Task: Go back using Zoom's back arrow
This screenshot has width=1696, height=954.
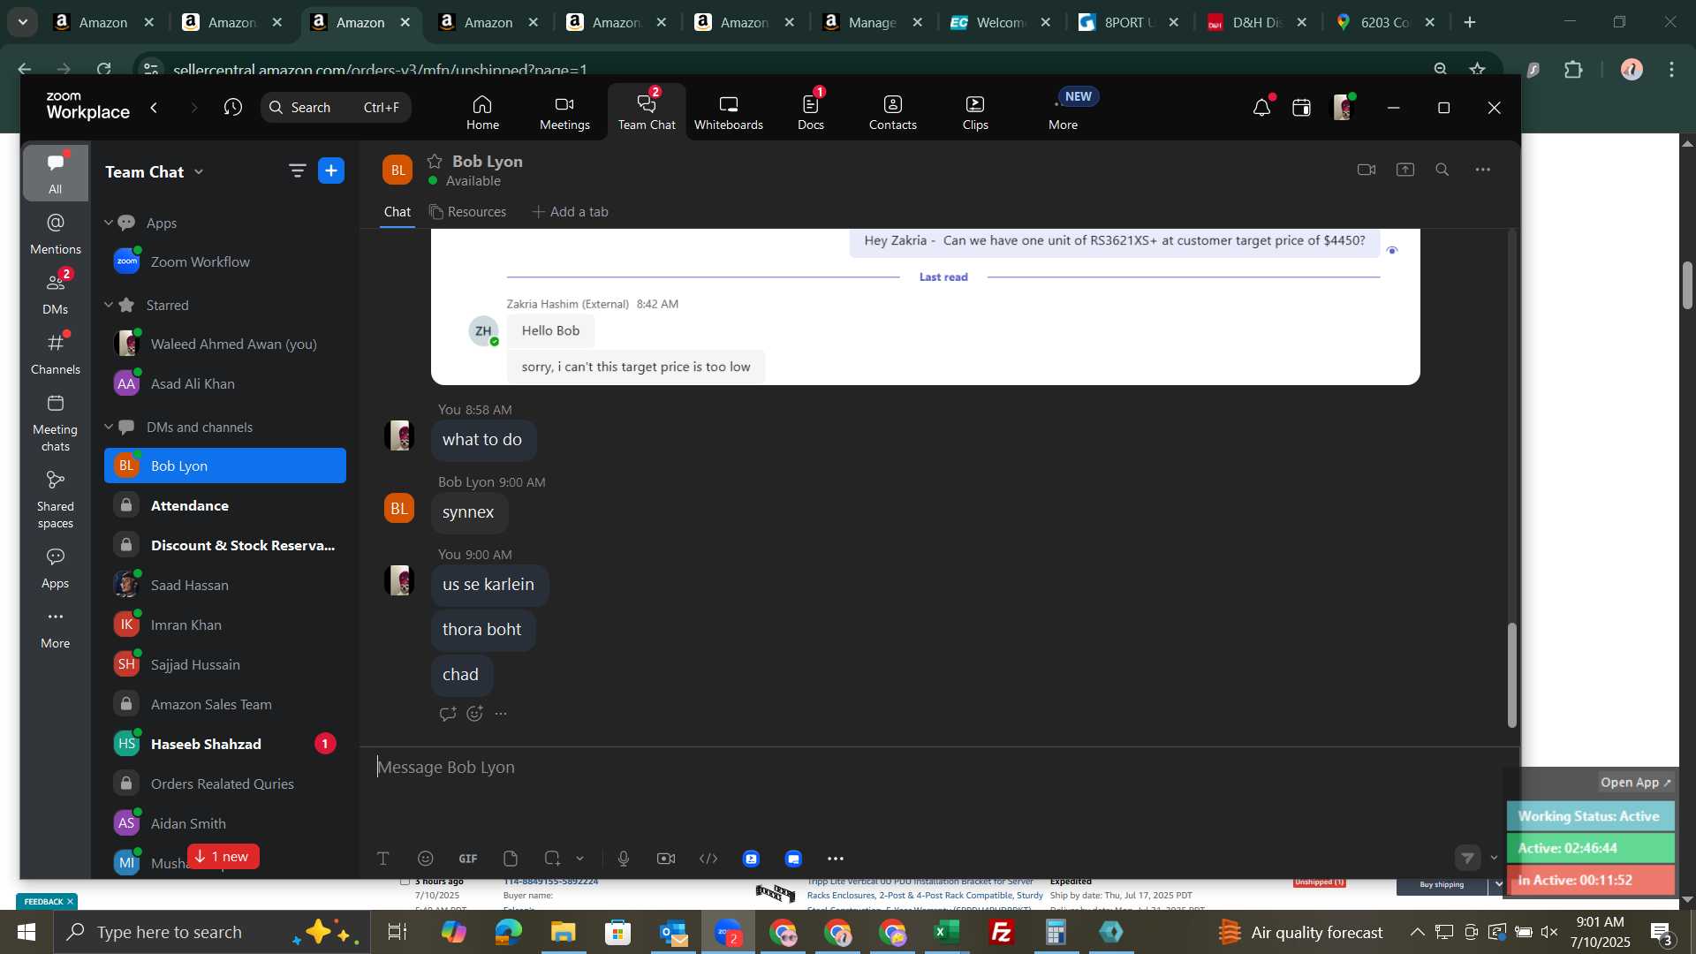Action: (155, 108)
